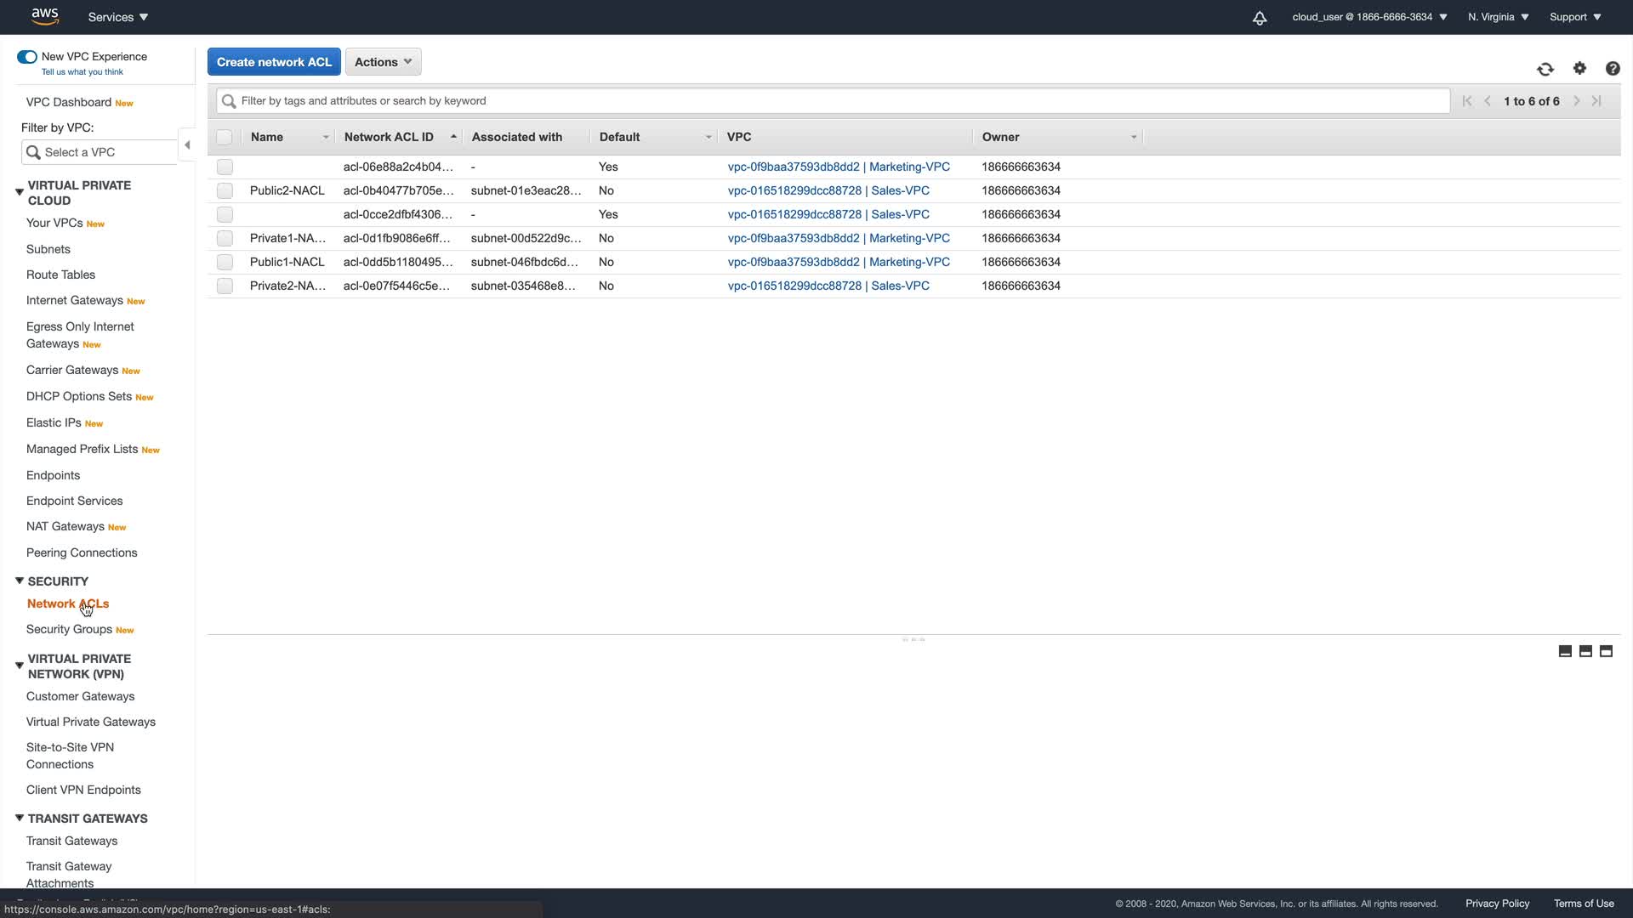Maximize the details pane to full height
Screen dimensions: 1633x918
(1606, 651)
